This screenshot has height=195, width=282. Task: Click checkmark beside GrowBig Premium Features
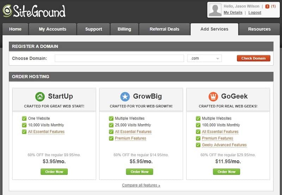tap(111, 138)
